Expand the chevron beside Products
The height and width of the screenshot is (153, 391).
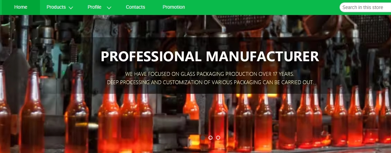click(71, 8)
